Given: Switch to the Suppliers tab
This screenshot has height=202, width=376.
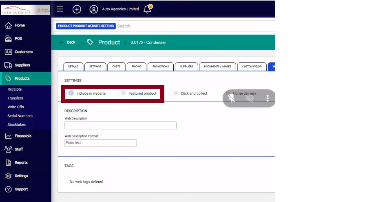Looking at the screenshot, I should tap(186, 67).
